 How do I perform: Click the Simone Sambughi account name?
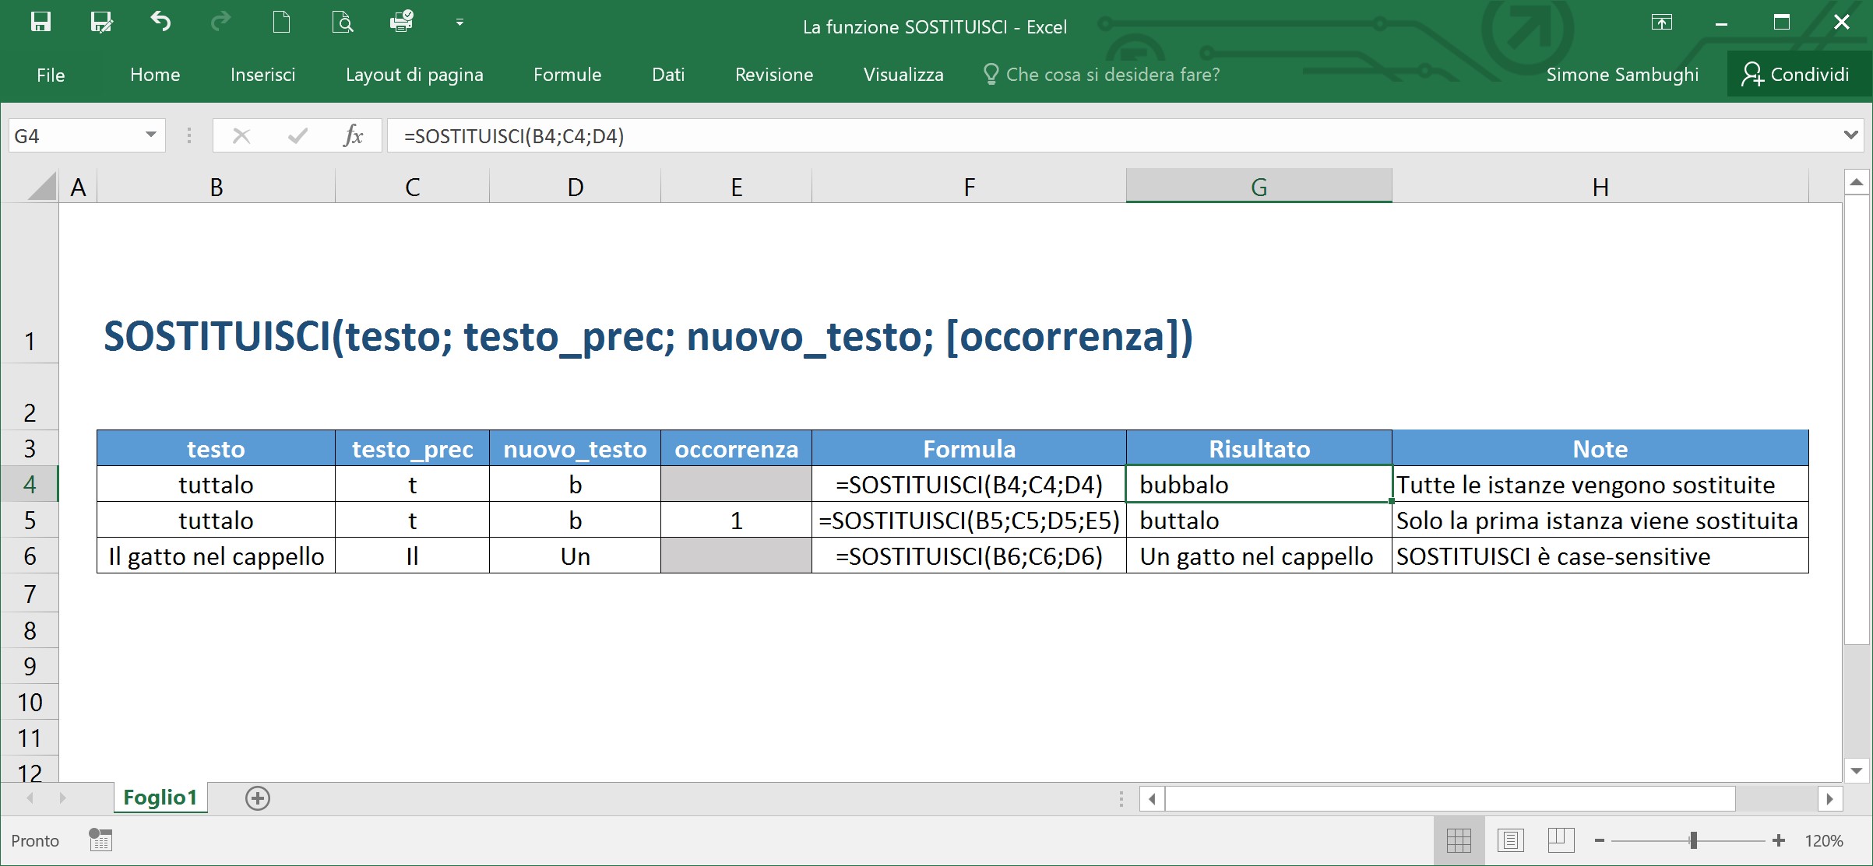point(1622,75)
